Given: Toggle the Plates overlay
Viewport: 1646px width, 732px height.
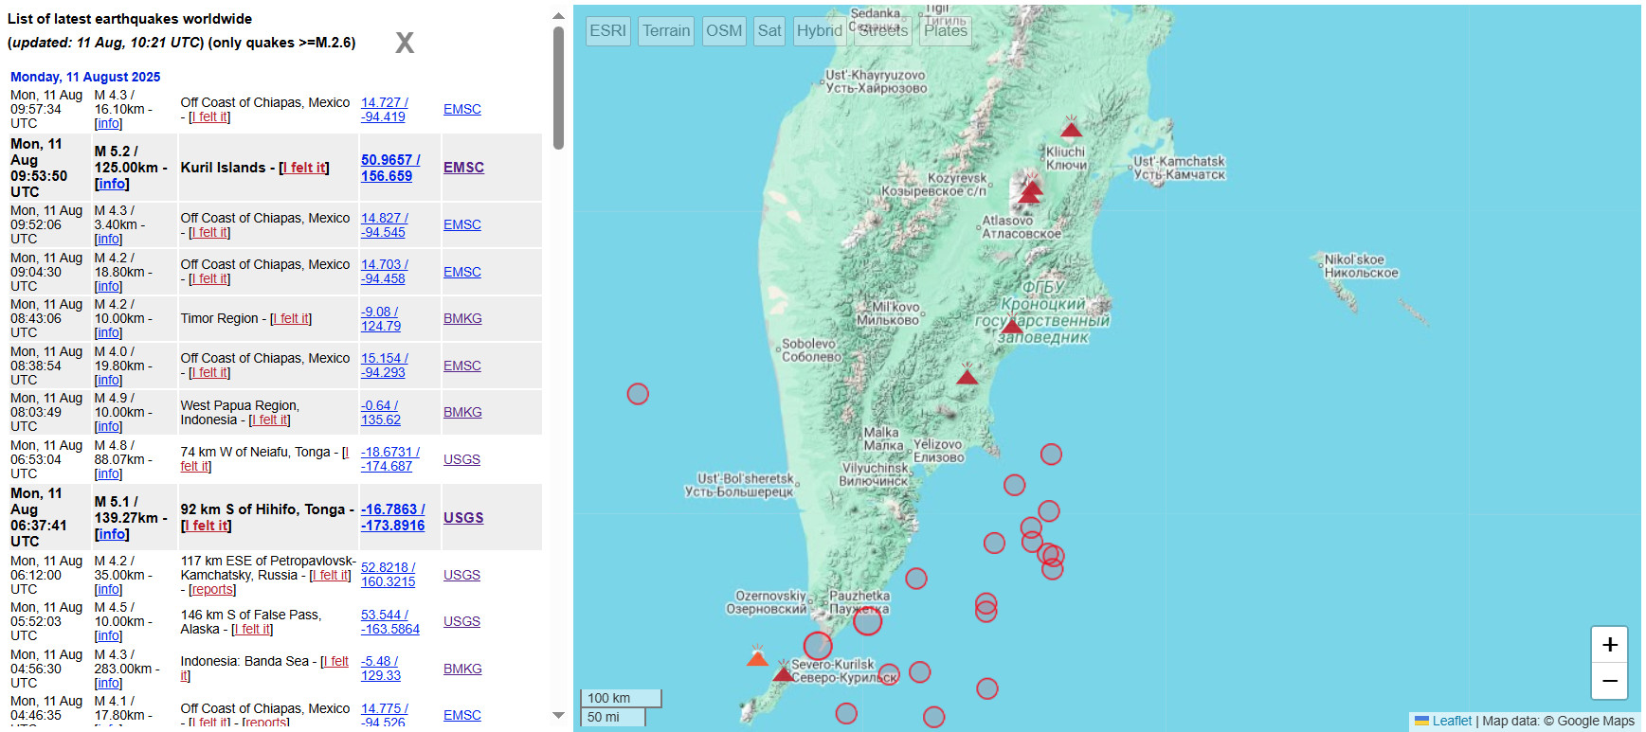Looking at the screenshot, I should tap(946, 30).
